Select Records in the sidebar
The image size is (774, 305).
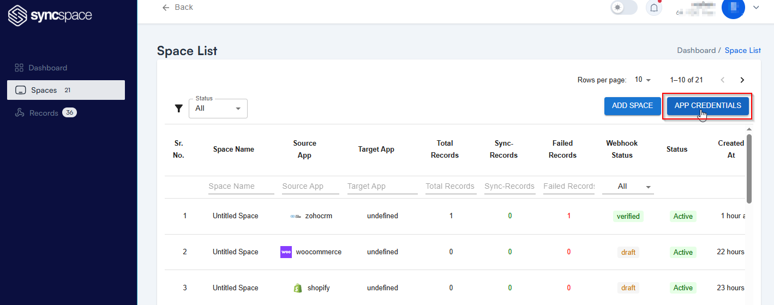44,113
